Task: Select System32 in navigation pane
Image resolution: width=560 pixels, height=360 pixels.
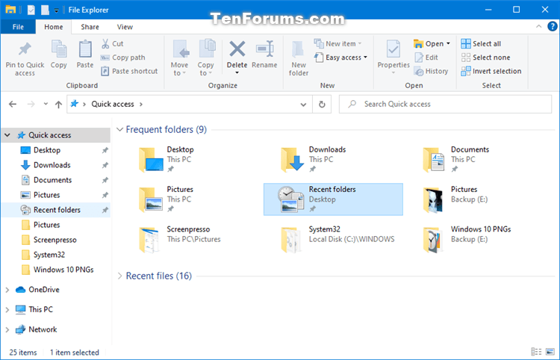Action: click(x=56, y=255)
